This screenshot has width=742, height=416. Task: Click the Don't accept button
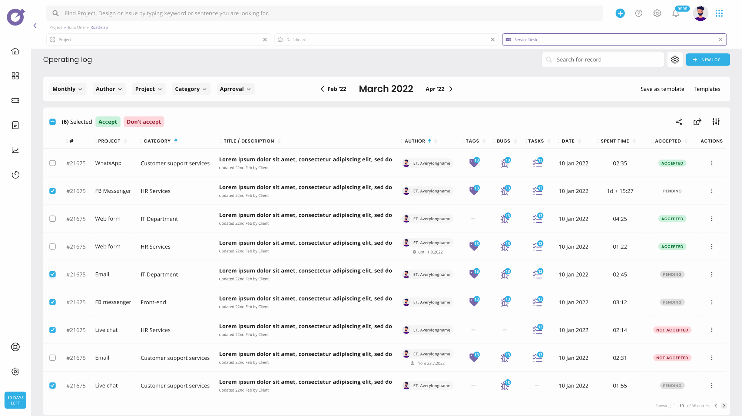coord(144,122)
